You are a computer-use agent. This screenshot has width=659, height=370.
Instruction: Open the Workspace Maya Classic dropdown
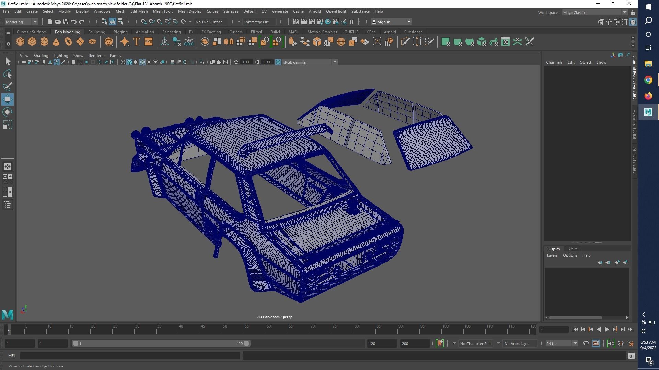[x=595, y=13]
